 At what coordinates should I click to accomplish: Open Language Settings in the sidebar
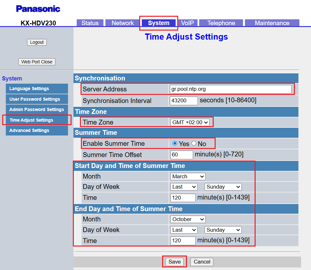click(37, 89)
